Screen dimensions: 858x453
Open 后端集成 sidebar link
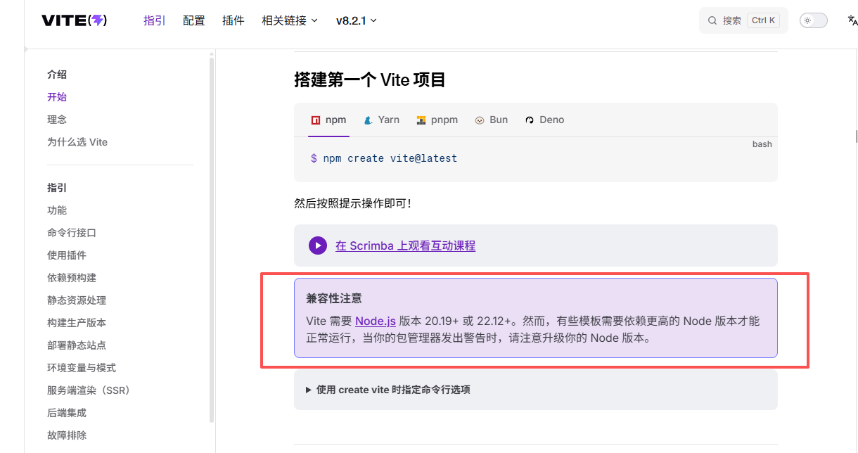[67, 413]
